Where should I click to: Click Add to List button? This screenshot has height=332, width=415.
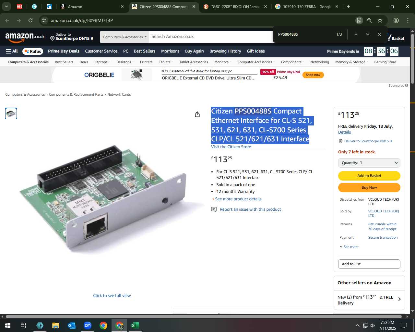point(369,264)
